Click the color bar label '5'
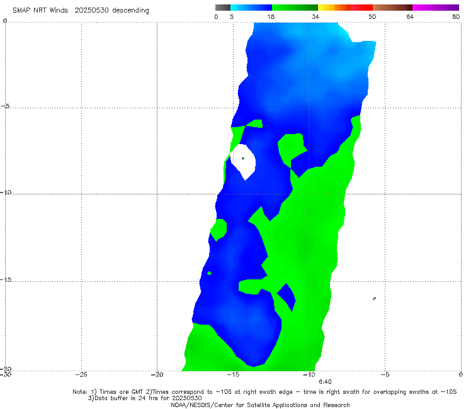 point(232,16)
